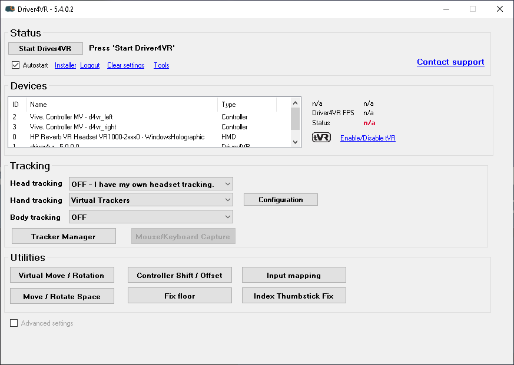
Task: Launch the Fix floor utility
Action: (180, 296)
